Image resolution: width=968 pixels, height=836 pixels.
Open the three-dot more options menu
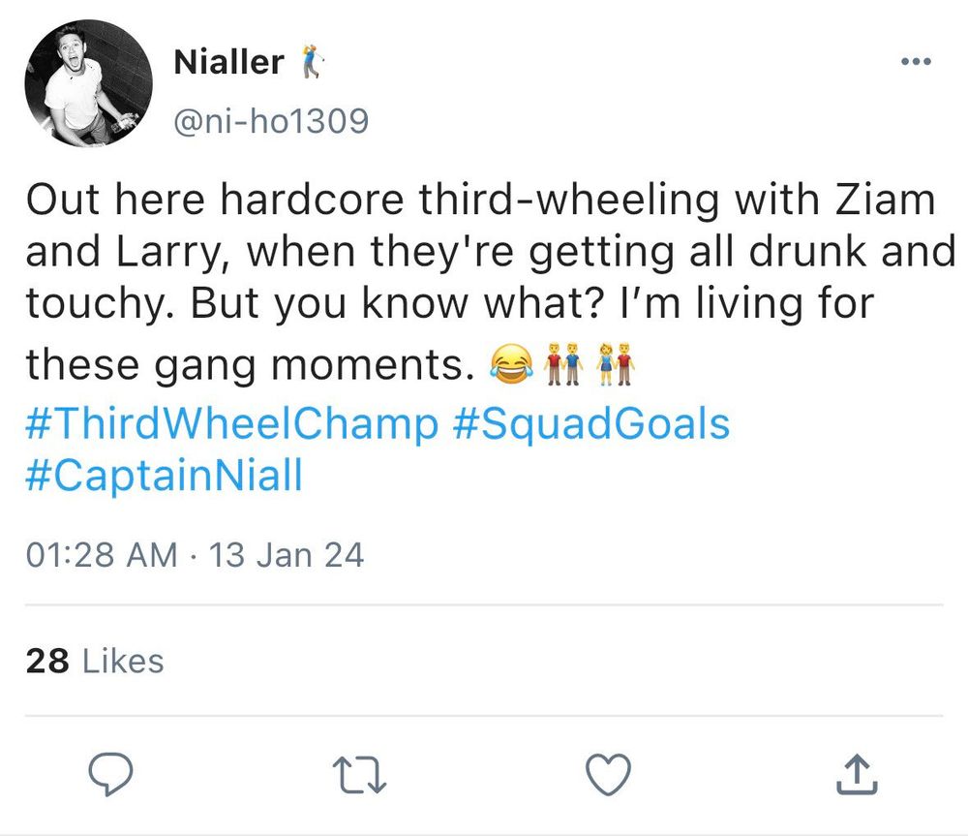[x=915, y=62]
